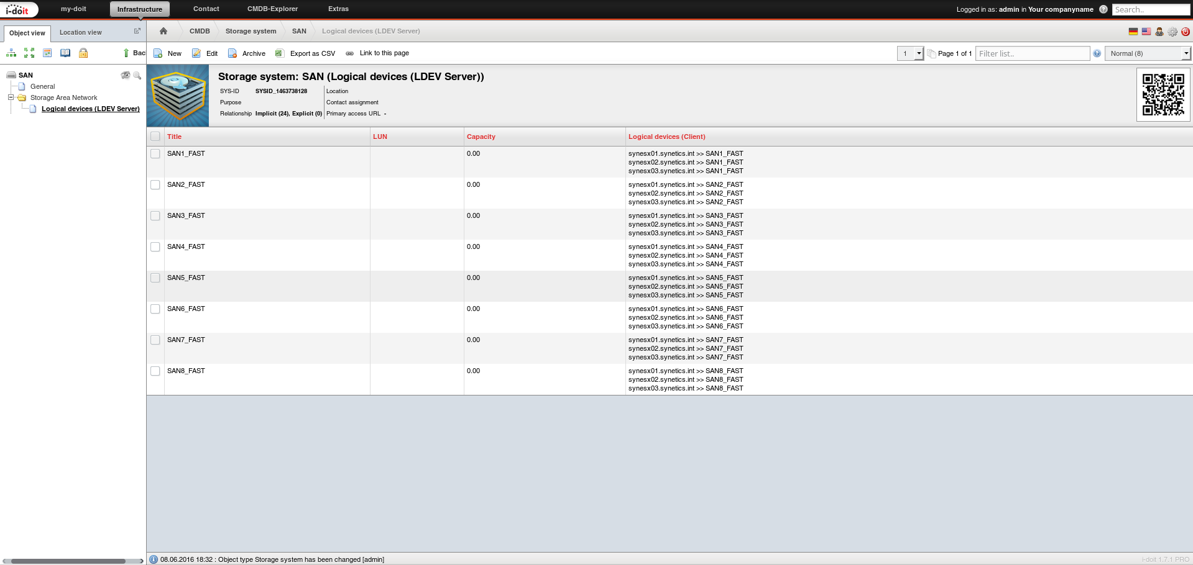Image resolution: width=1193 pixels, height=565 pixels.
Task: Open the page number dropdown
Action: point(910,53)
